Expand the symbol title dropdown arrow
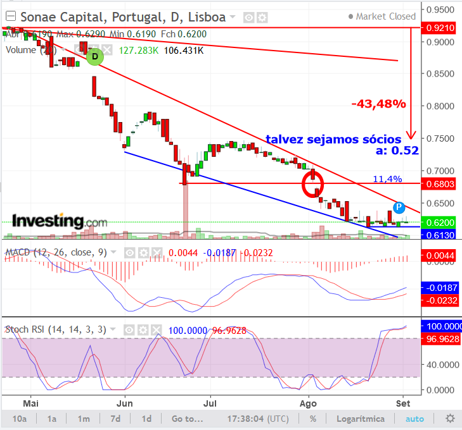The width and height of the screenshot is (462, 430). (x=233, y=16)
